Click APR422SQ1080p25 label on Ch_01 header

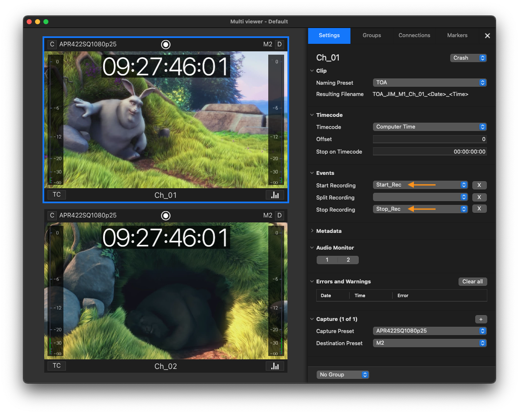(88, 44)
